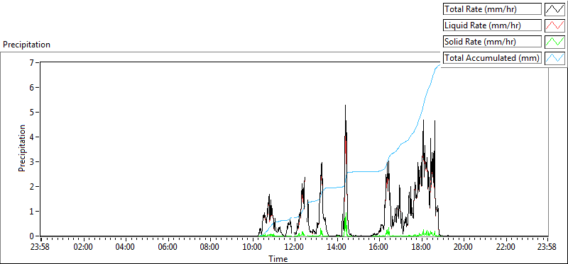Select the Total Accumulated (mm) legend label
Viewport: 568px width, 264px height.
tap(492, 58)
